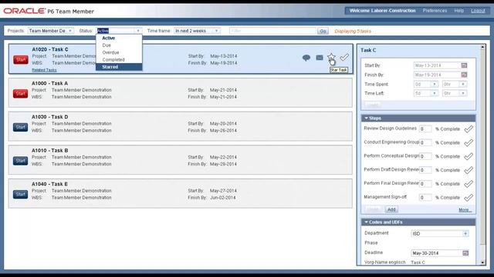Select the A1030 - Task D title
Viewport: 494px width, 277px height.
click(x=49, y=117)
